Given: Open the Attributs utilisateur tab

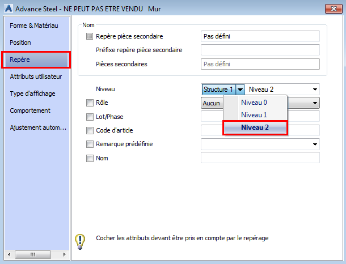Looking at the screenshot, I should (36, 76).
